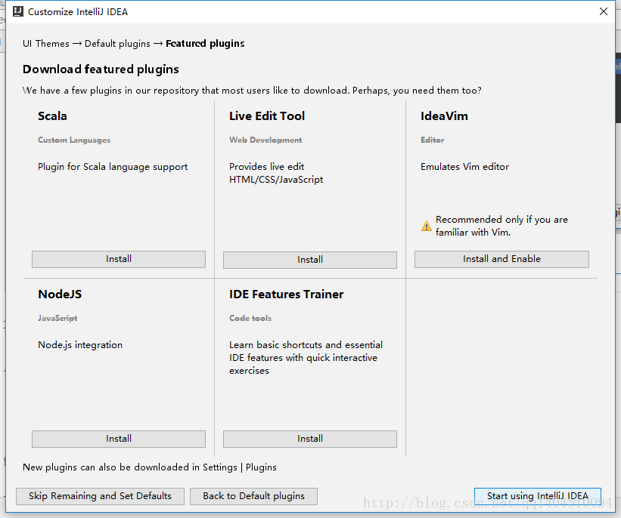This screenshot has width=621, height=518.
Task: Click the Scala plugin title
Action: point(52,116)
